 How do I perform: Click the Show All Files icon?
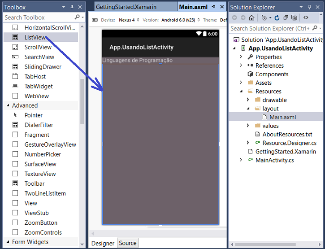click(294, 17)
